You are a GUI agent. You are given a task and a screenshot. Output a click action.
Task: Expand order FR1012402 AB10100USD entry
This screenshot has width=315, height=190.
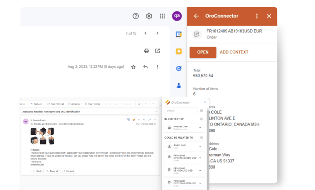tap(184, 170)
